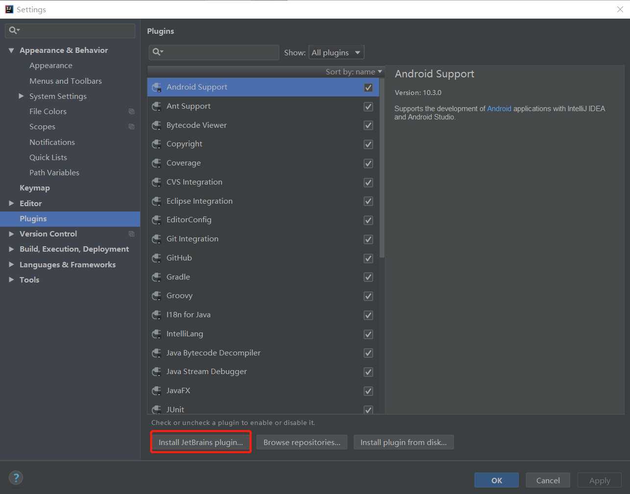This screenshot has width=630, height=494.
Task: Click the Java Bytecode Decompiler plugin icon
Action: [157, 353]
